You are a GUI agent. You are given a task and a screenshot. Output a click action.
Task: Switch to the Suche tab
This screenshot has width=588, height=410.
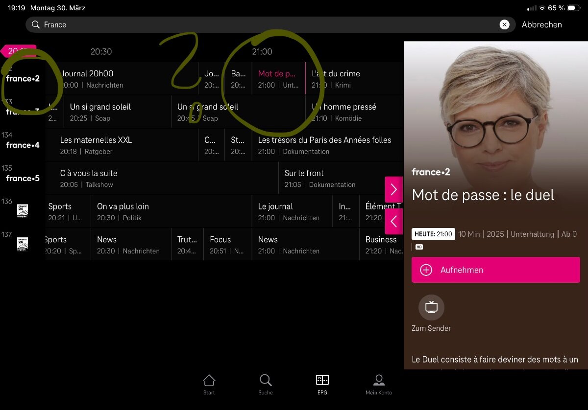pyautogui.click(x=266, y=384)
